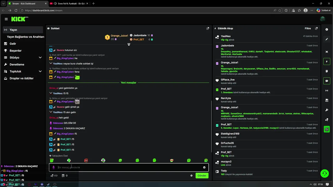Click the RenXyte follow activity entry
The image size is (333, 187).
point(266,100)
